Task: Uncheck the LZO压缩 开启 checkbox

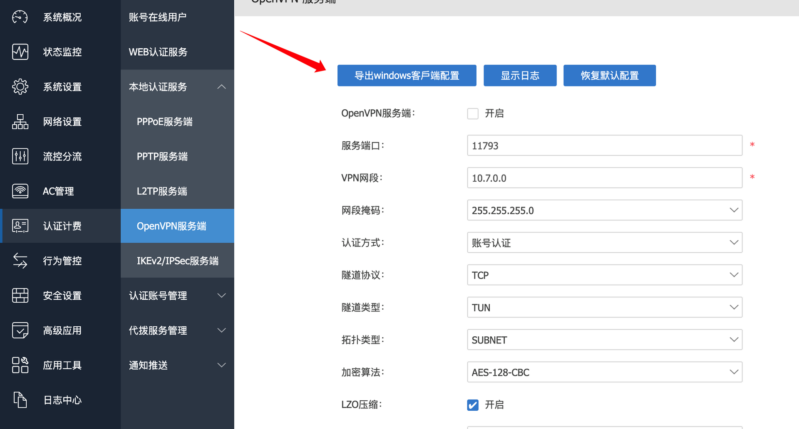Action: [x=473, y=405]
